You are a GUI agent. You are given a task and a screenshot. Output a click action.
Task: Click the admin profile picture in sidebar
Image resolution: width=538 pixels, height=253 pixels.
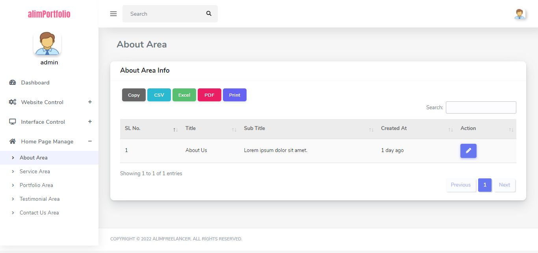tap(47, 43)
